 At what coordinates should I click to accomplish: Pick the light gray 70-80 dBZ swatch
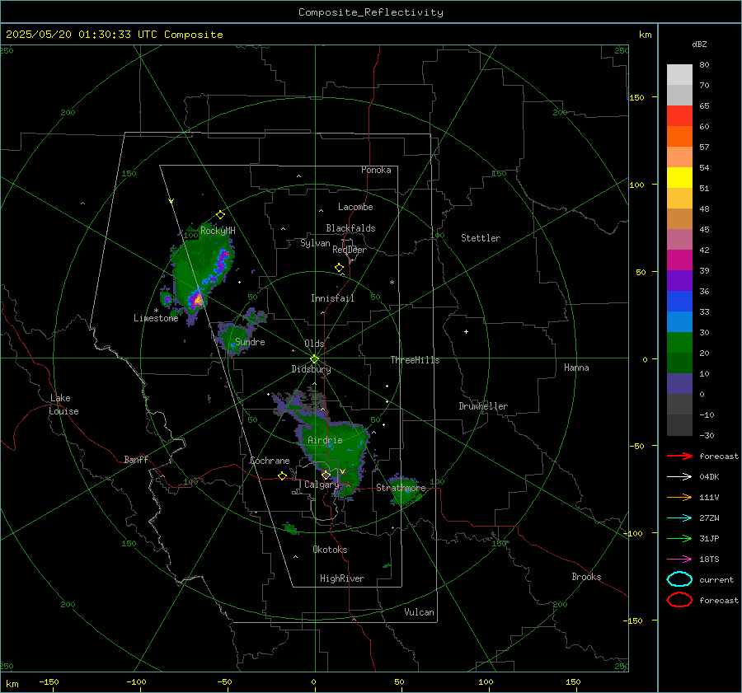click(679, 75)
